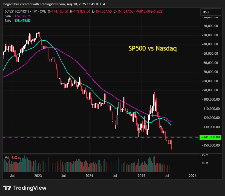The image size is (225, 196).
Task: Click the green −141,000.00 price label
Action: [210, 137]
